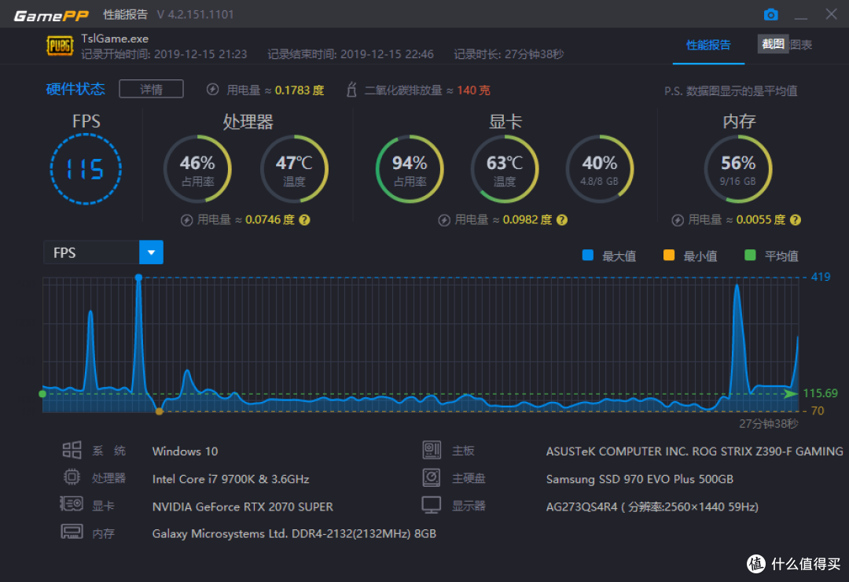849x582 pixels.
Task: Click the version number V 4.2.151.1101
Action: pyautogui.click(x=196, y=15)
